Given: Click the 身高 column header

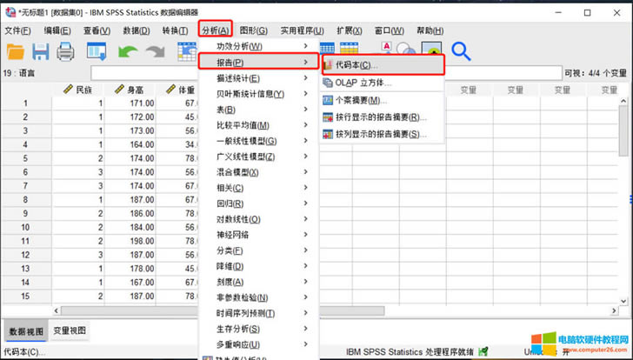Looking at the screenshot, I should [x=136, y=90].
